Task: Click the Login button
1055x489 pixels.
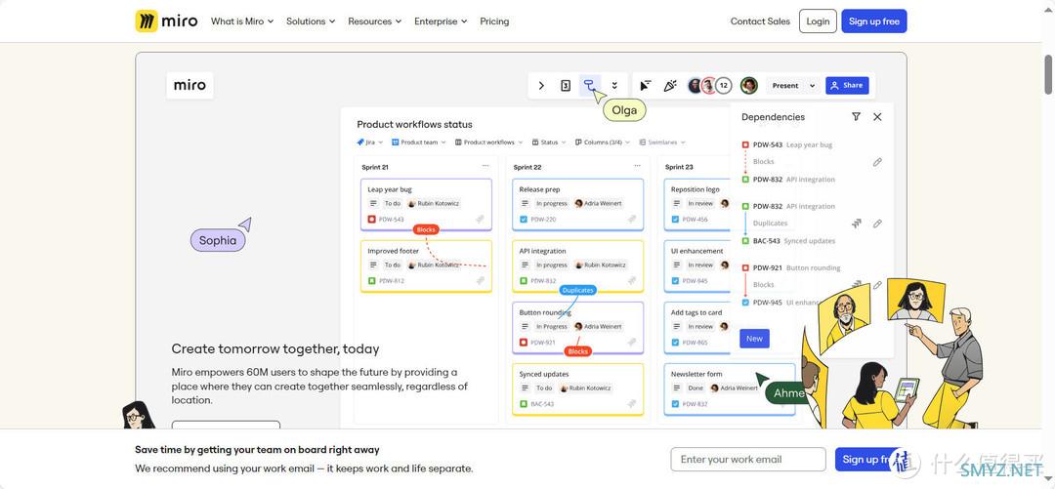Action: click(x=818, y=21)
